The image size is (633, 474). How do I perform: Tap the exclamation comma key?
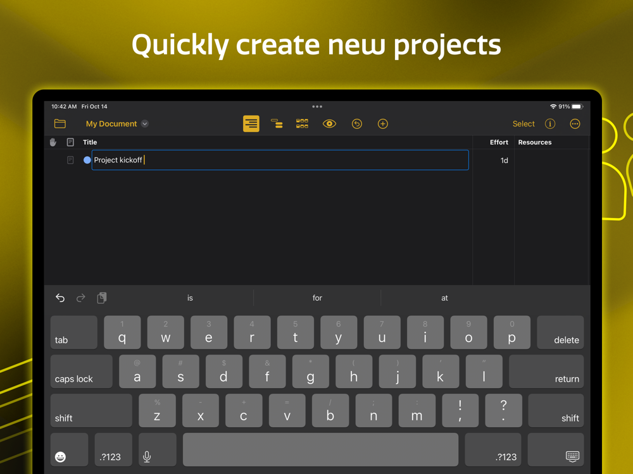(x=460, y=410)
